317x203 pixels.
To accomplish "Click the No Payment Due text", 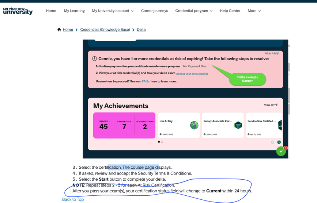I will [x=195, y=66].
